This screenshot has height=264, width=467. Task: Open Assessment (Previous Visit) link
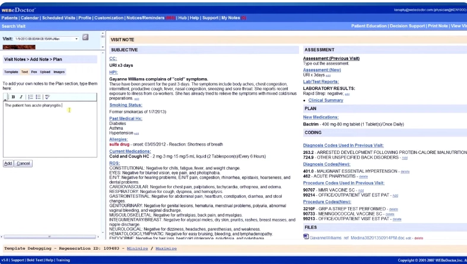(x=331, y=59)
